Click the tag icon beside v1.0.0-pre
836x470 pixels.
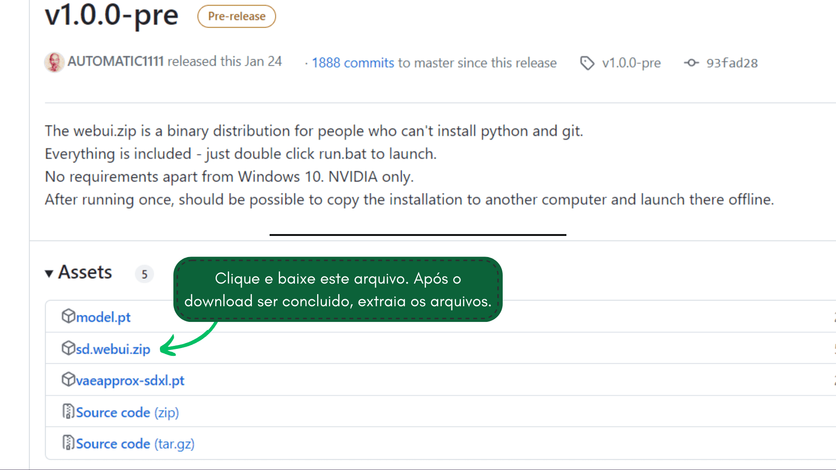(587, 63)
